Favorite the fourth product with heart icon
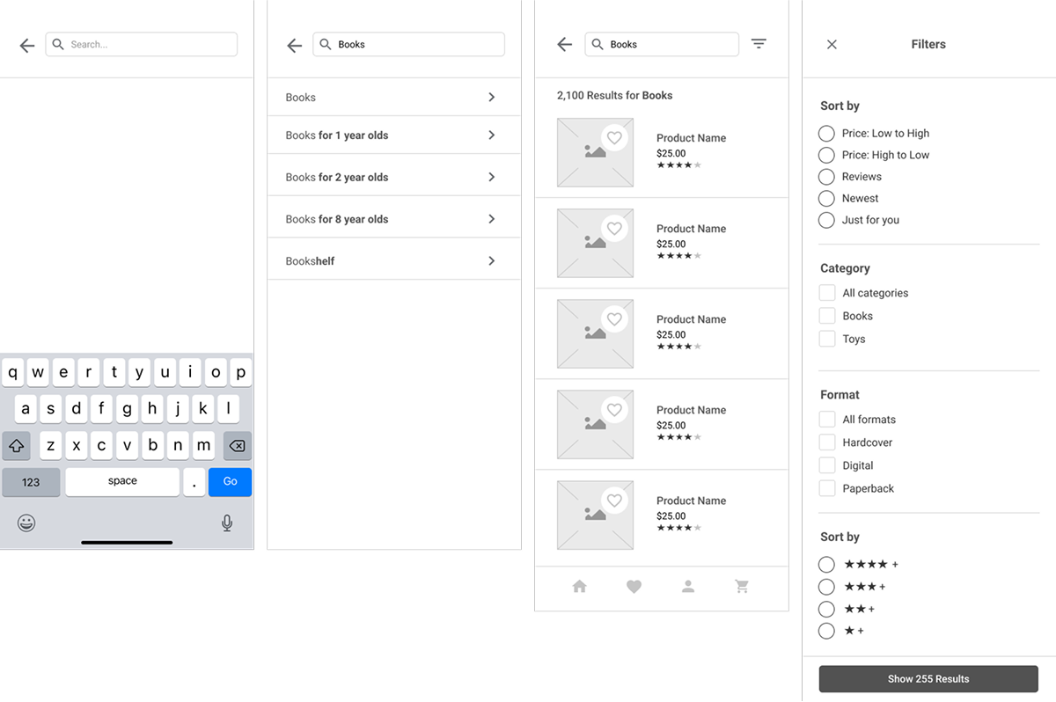The width and height of the screenshot is (1056, 702). click(614, 410)
